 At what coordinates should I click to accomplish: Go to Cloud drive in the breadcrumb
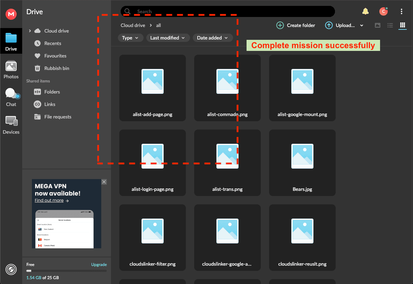click(x=133, y=25)
